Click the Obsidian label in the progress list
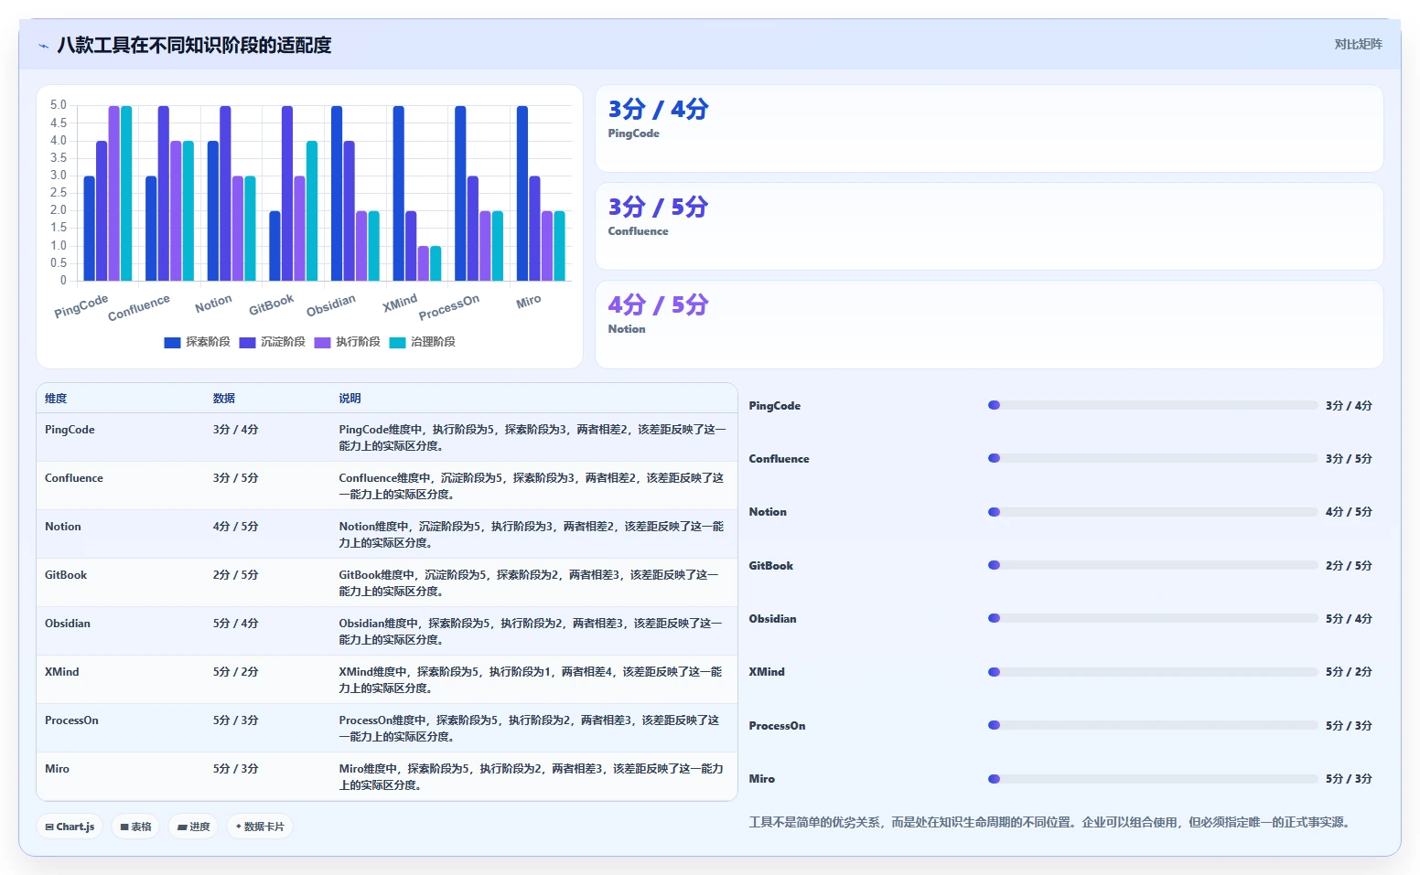Viewport: 1420px width, 875px height. (772, 619)
